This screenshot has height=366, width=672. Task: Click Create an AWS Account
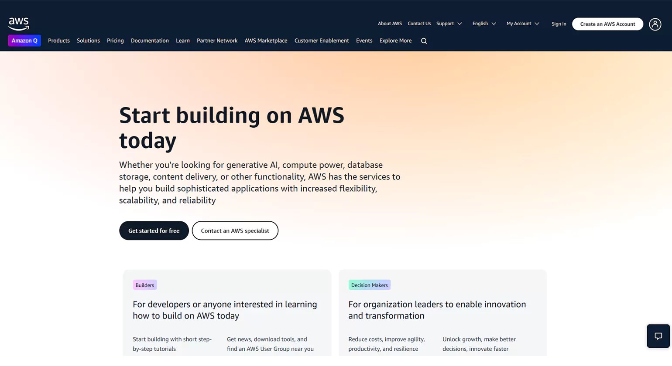tap(607, 24)
